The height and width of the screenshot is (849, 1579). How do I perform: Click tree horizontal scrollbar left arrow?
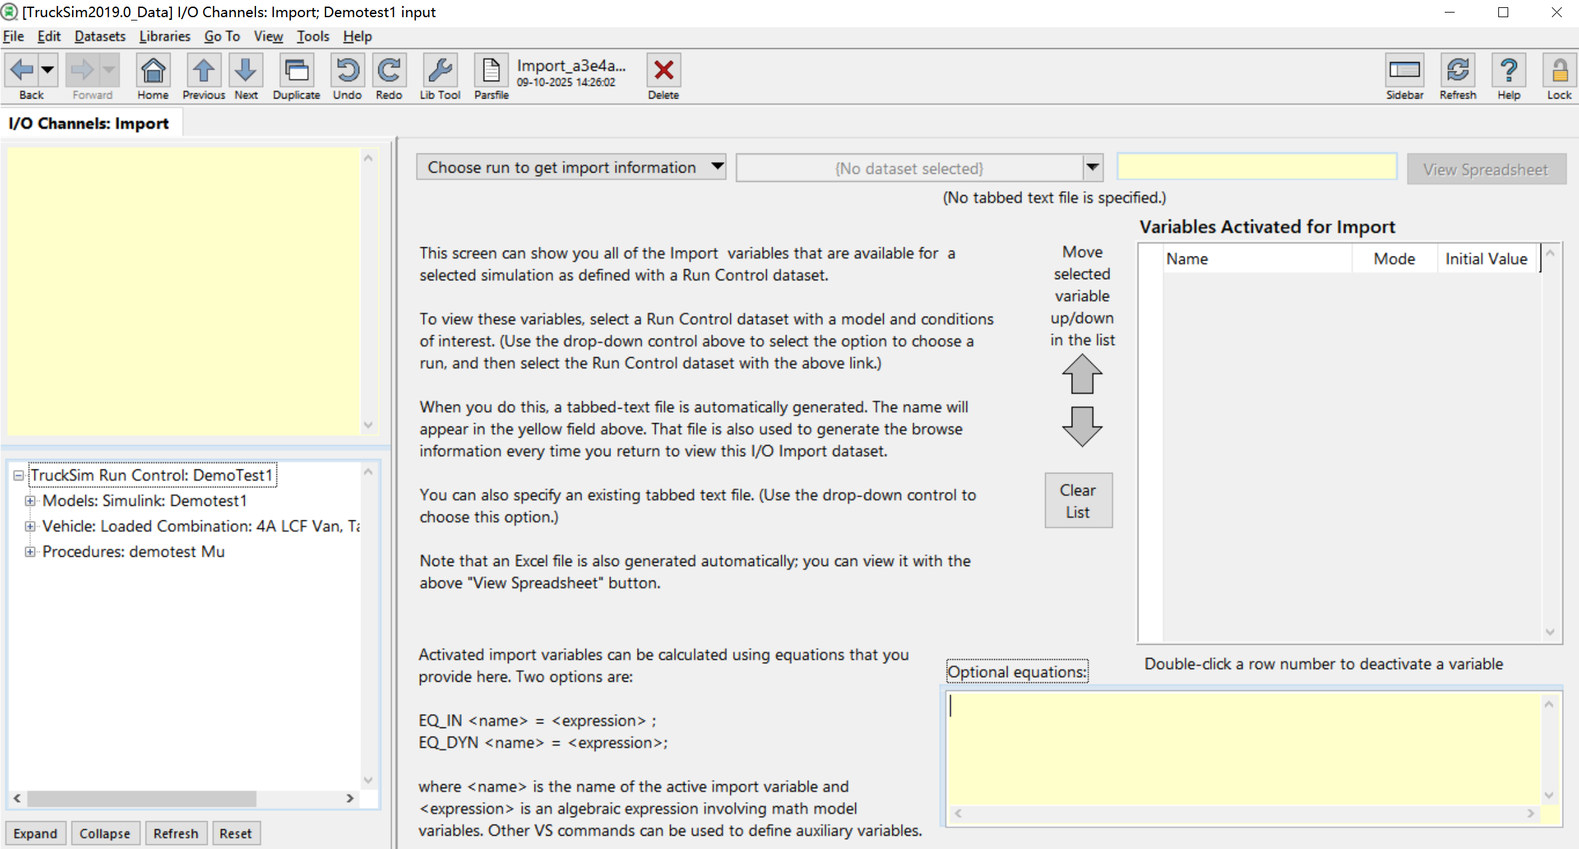(x=17, y=798)
